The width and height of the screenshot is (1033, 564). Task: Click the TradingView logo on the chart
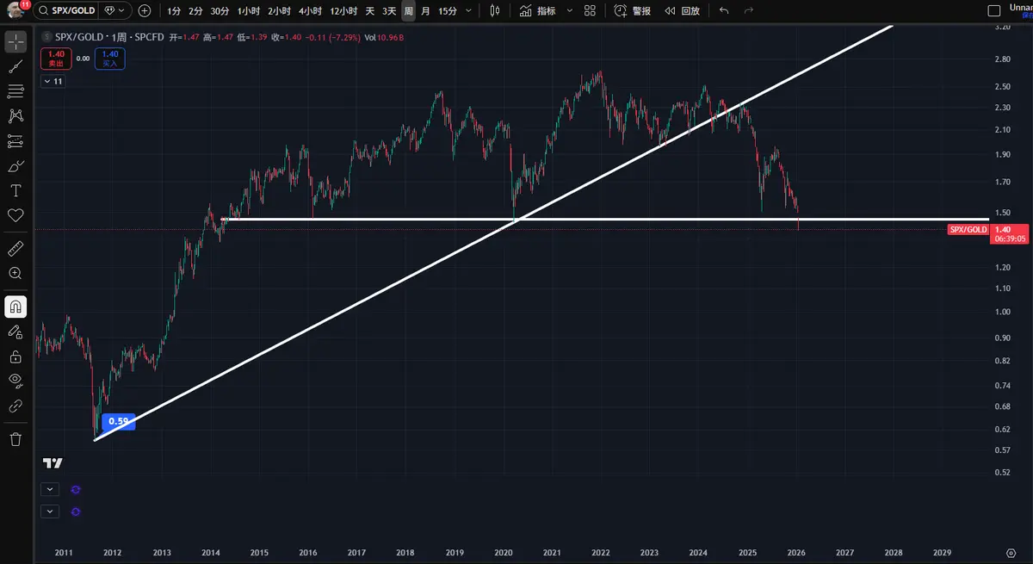[x=53, y=462]
